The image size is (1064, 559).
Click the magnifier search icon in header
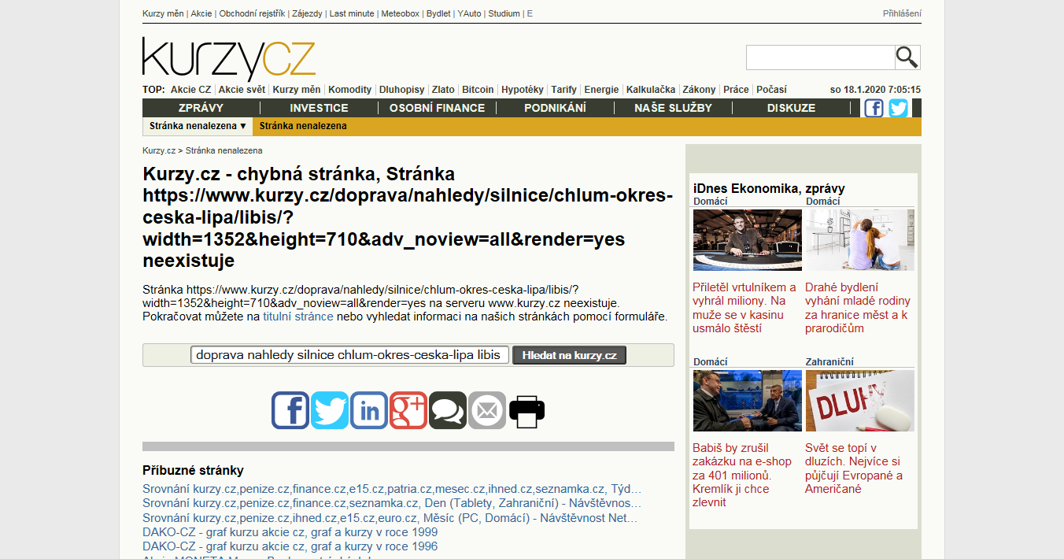[x=907, y=57]
